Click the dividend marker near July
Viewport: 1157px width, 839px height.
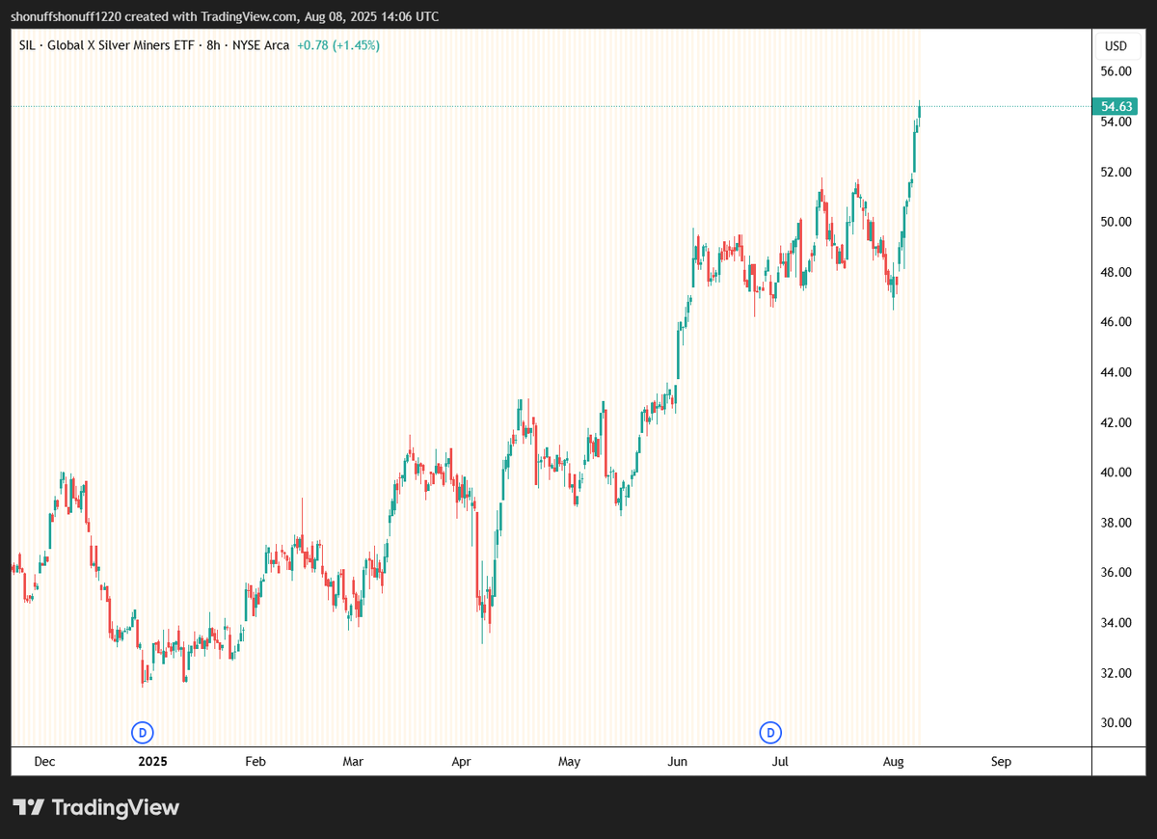pyautogui.click(x=770, y=733)
